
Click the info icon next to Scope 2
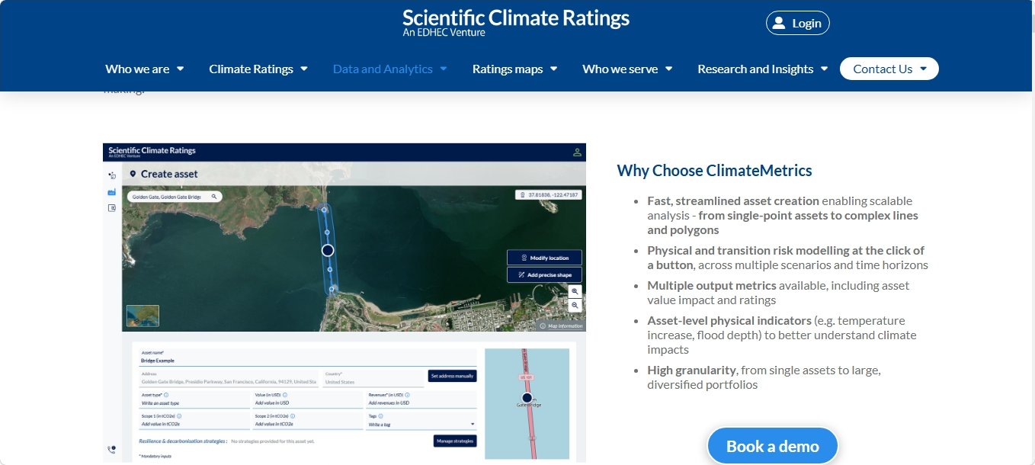click(293, 416)
